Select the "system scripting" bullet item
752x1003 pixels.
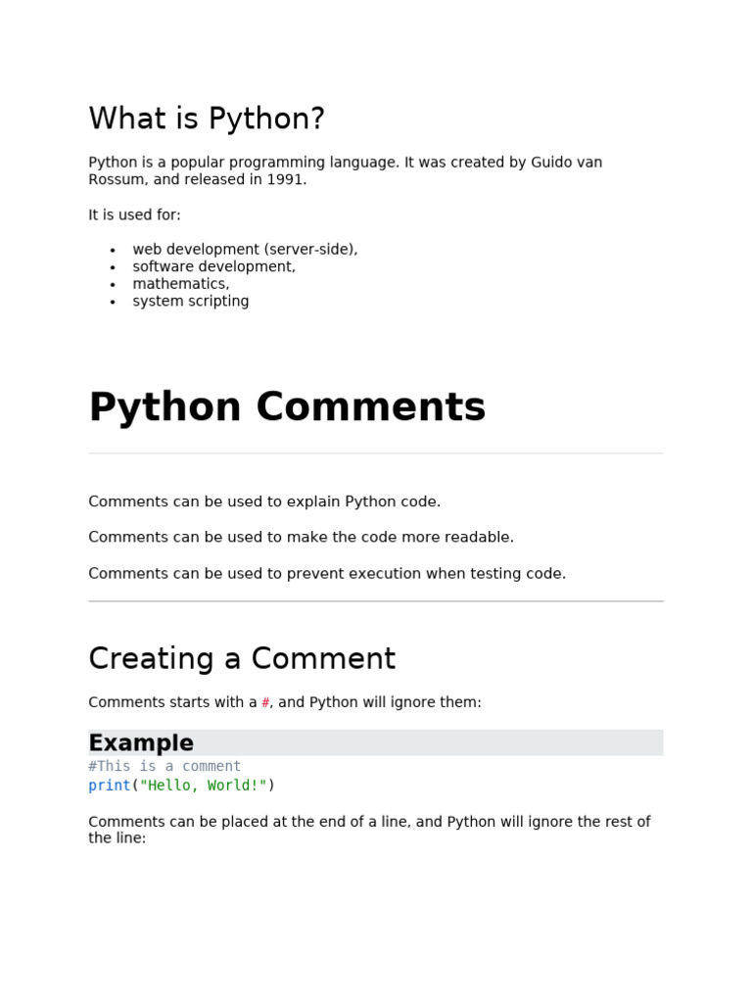[x=191, y=302]
